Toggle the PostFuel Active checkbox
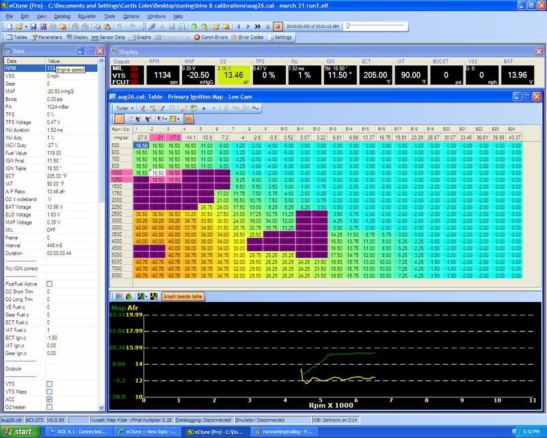Viewport: 547px width, 438px height. point(49,284)
